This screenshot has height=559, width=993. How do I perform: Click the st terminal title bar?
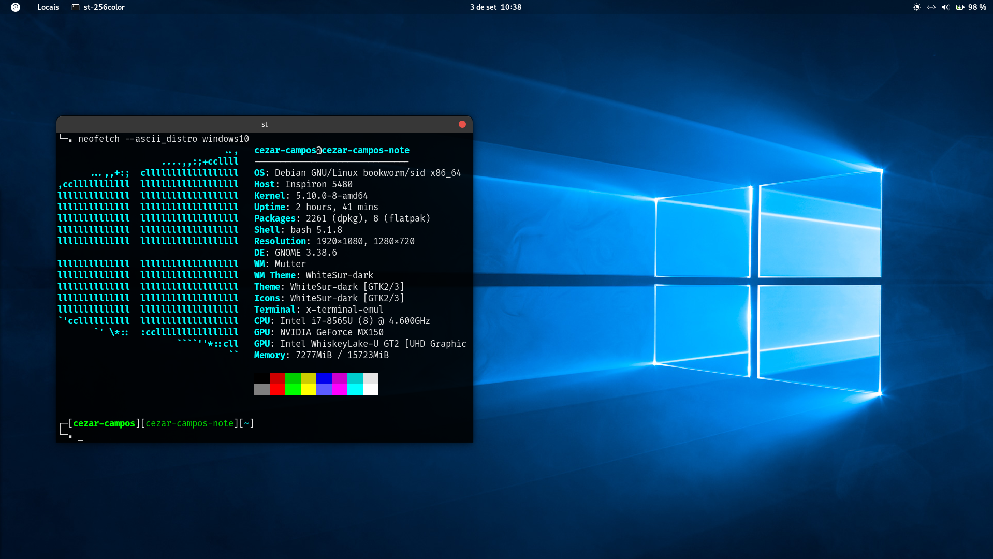click(x=265, y=124)
